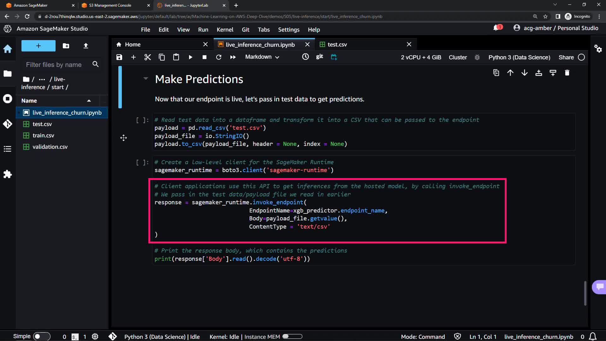Toggle the Simple interface mode switch
The width and height of the screenshot is (606, 341).
(41, 336)
